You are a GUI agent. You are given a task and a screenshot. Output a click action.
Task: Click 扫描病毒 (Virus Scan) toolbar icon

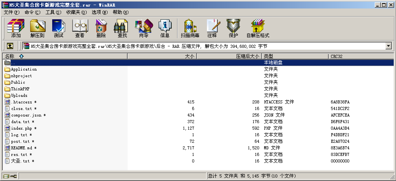pyautogui.click(x=190, y=28)
